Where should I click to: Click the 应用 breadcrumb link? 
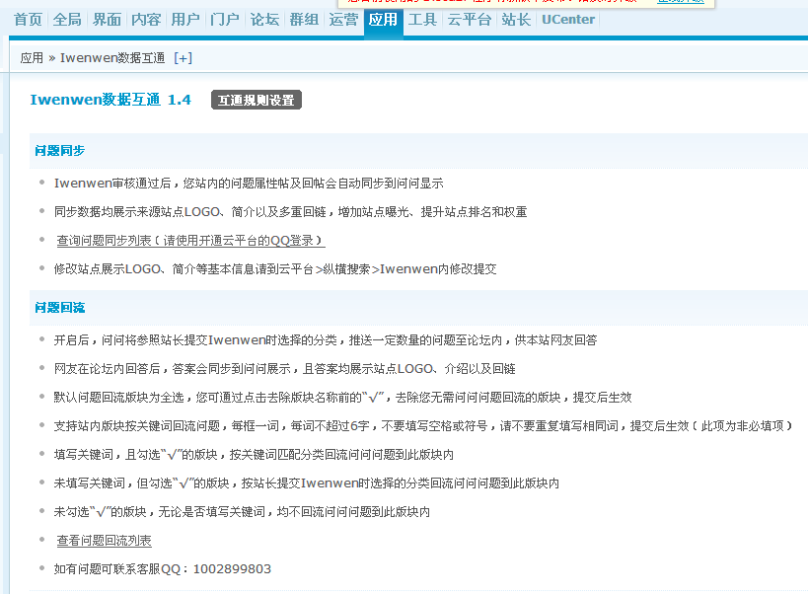click(32, 57)
